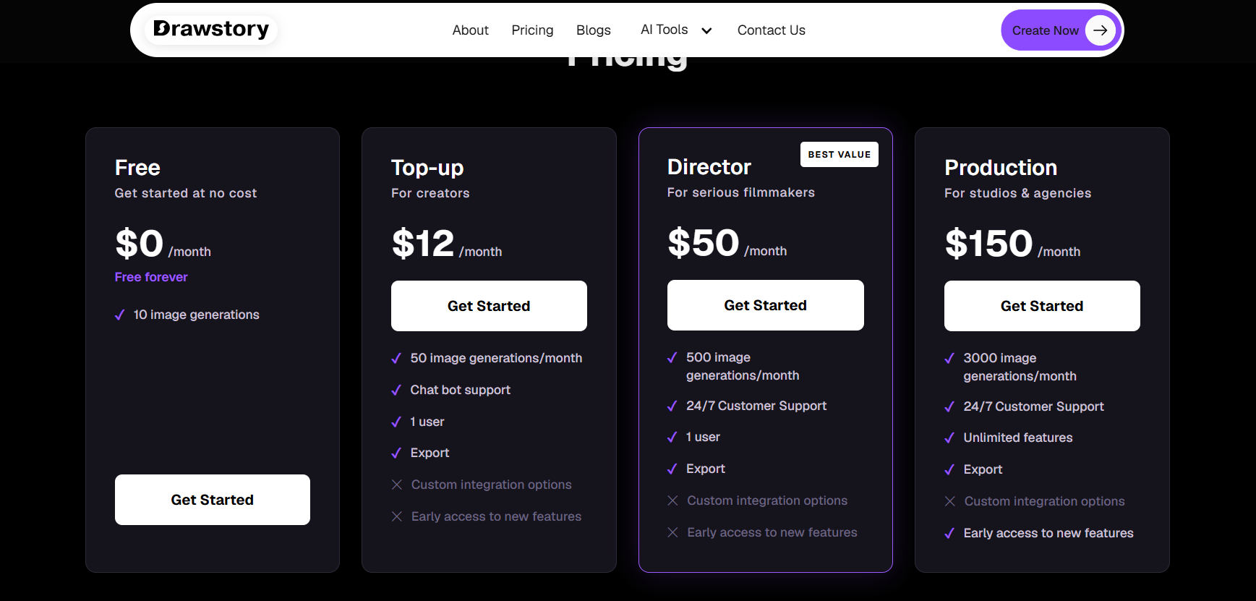
Task: Click the Drawstory logo
Action: pos(211,30)
